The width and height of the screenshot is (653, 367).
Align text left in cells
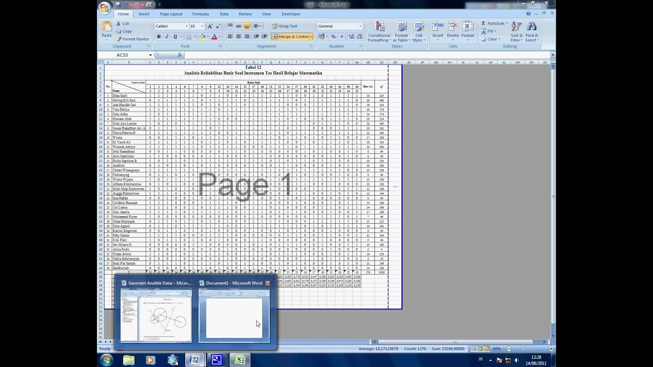pos(230,37)
